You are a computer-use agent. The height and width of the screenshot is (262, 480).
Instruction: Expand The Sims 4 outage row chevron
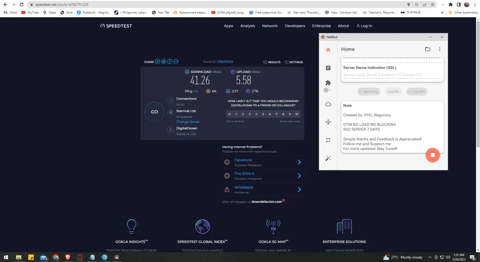click(299, 176)
